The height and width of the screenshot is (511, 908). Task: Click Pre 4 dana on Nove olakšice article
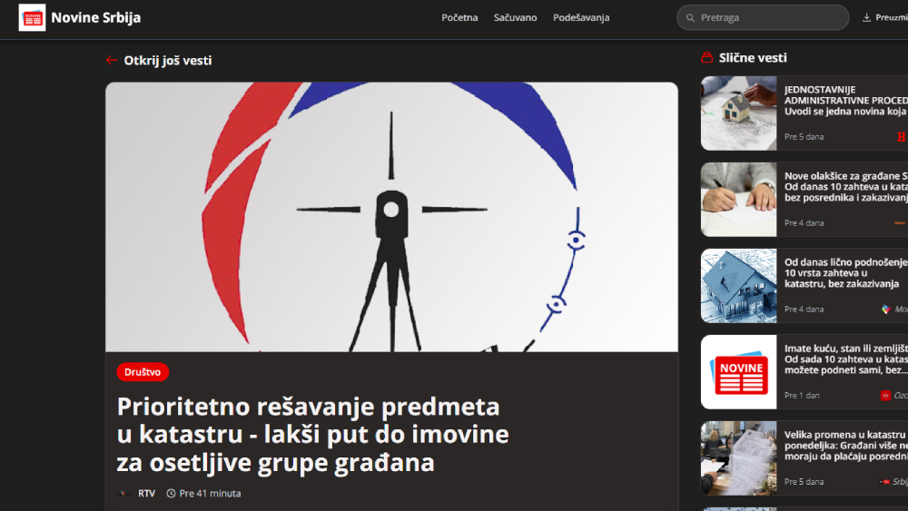click(804, 222)
